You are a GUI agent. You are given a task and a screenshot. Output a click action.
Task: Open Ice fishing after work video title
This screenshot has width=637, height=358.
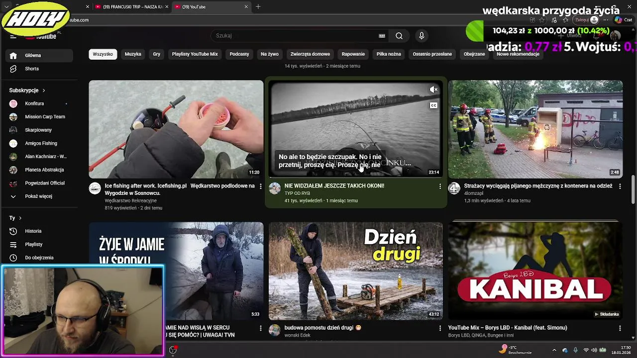(x=180, y=189)
